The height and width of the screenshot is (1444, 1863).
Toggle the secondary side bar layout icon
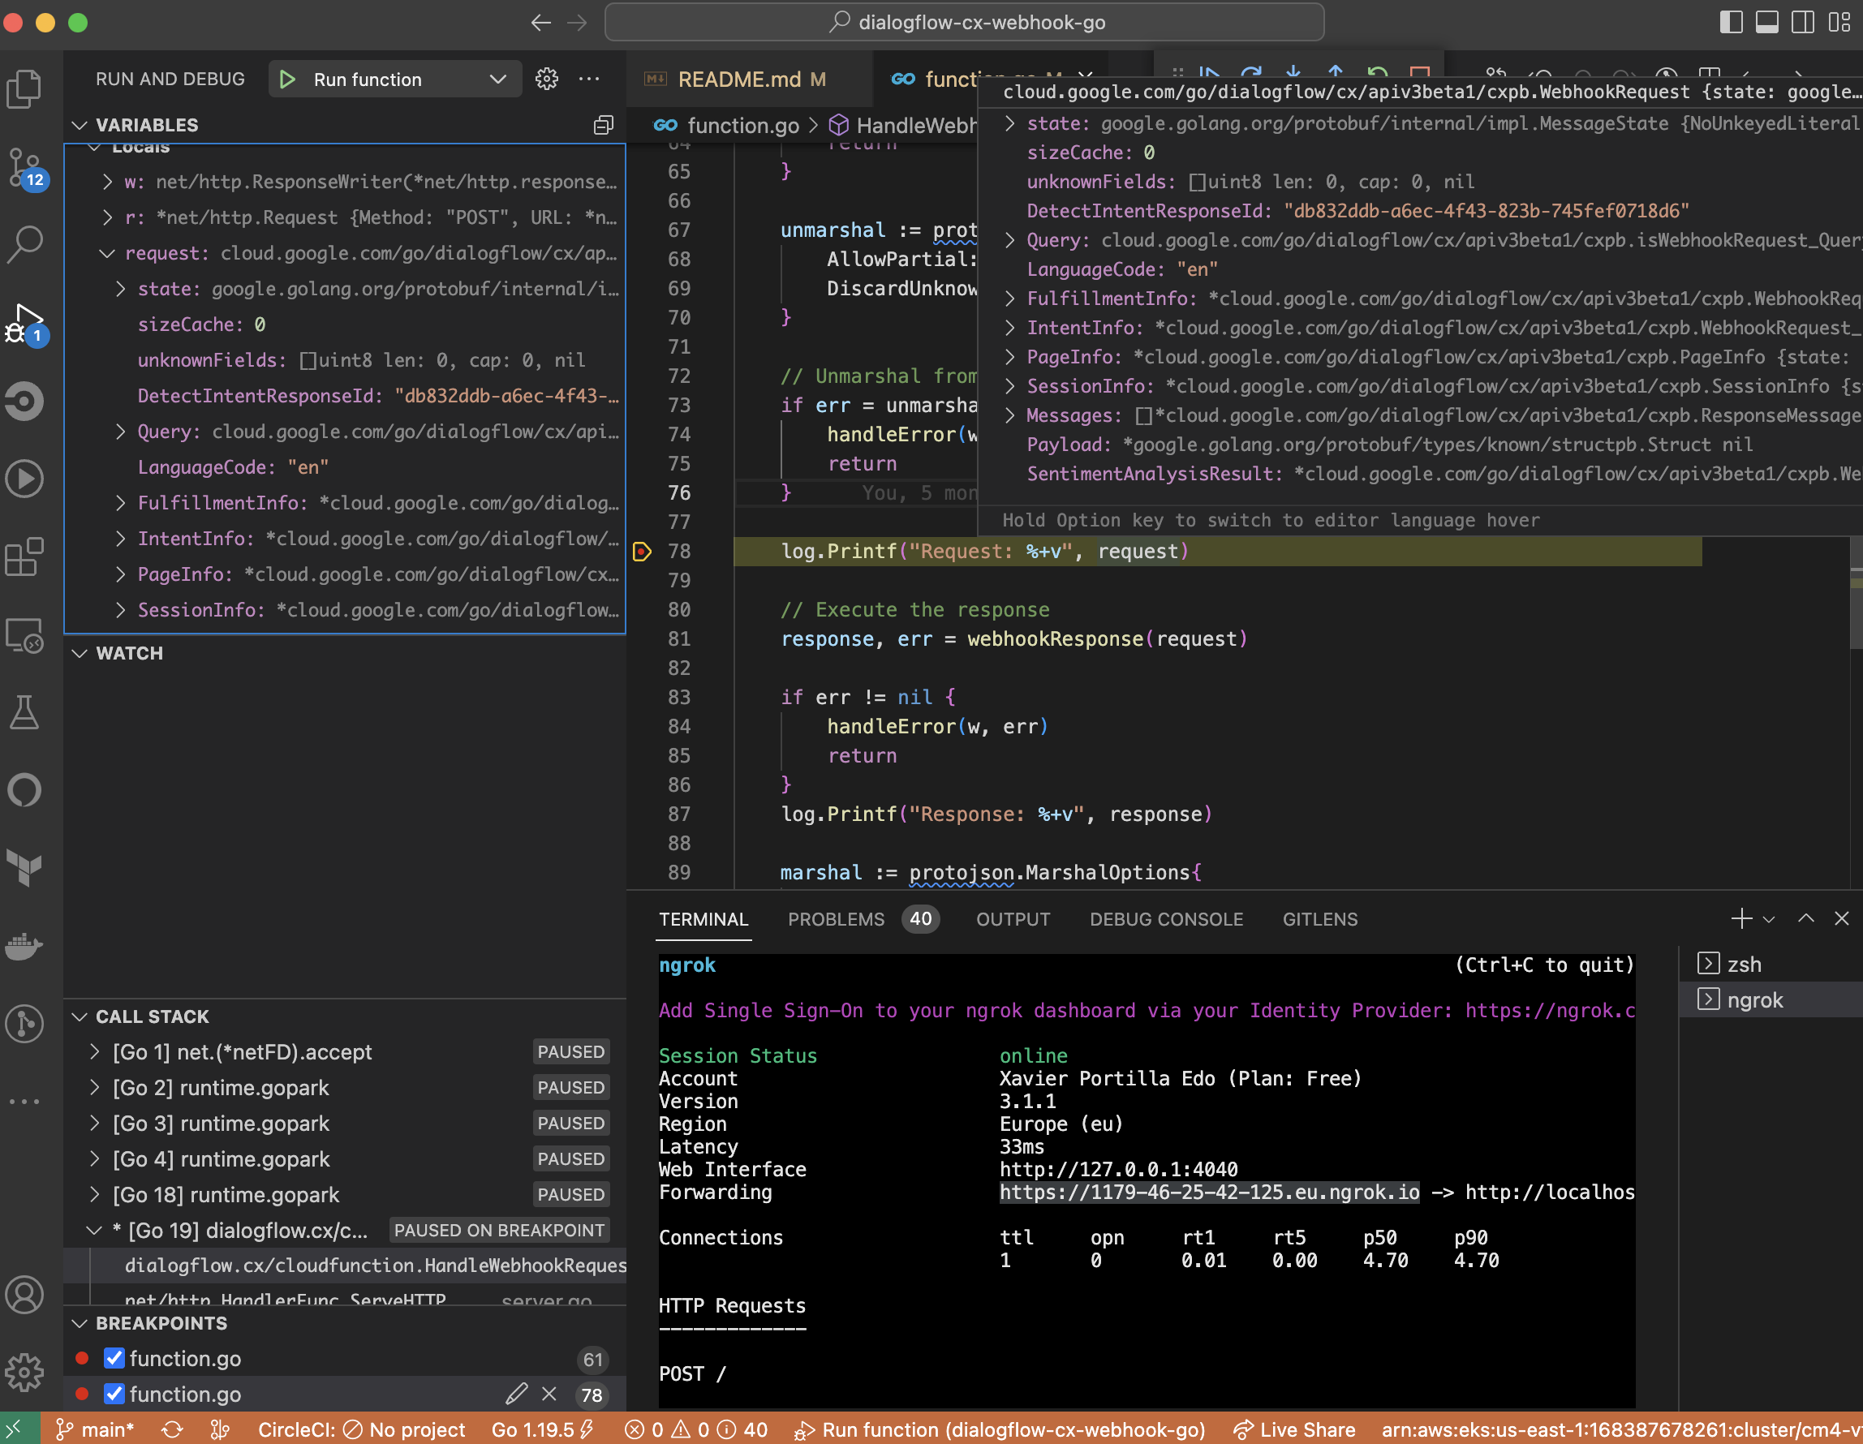[1802, 22]
